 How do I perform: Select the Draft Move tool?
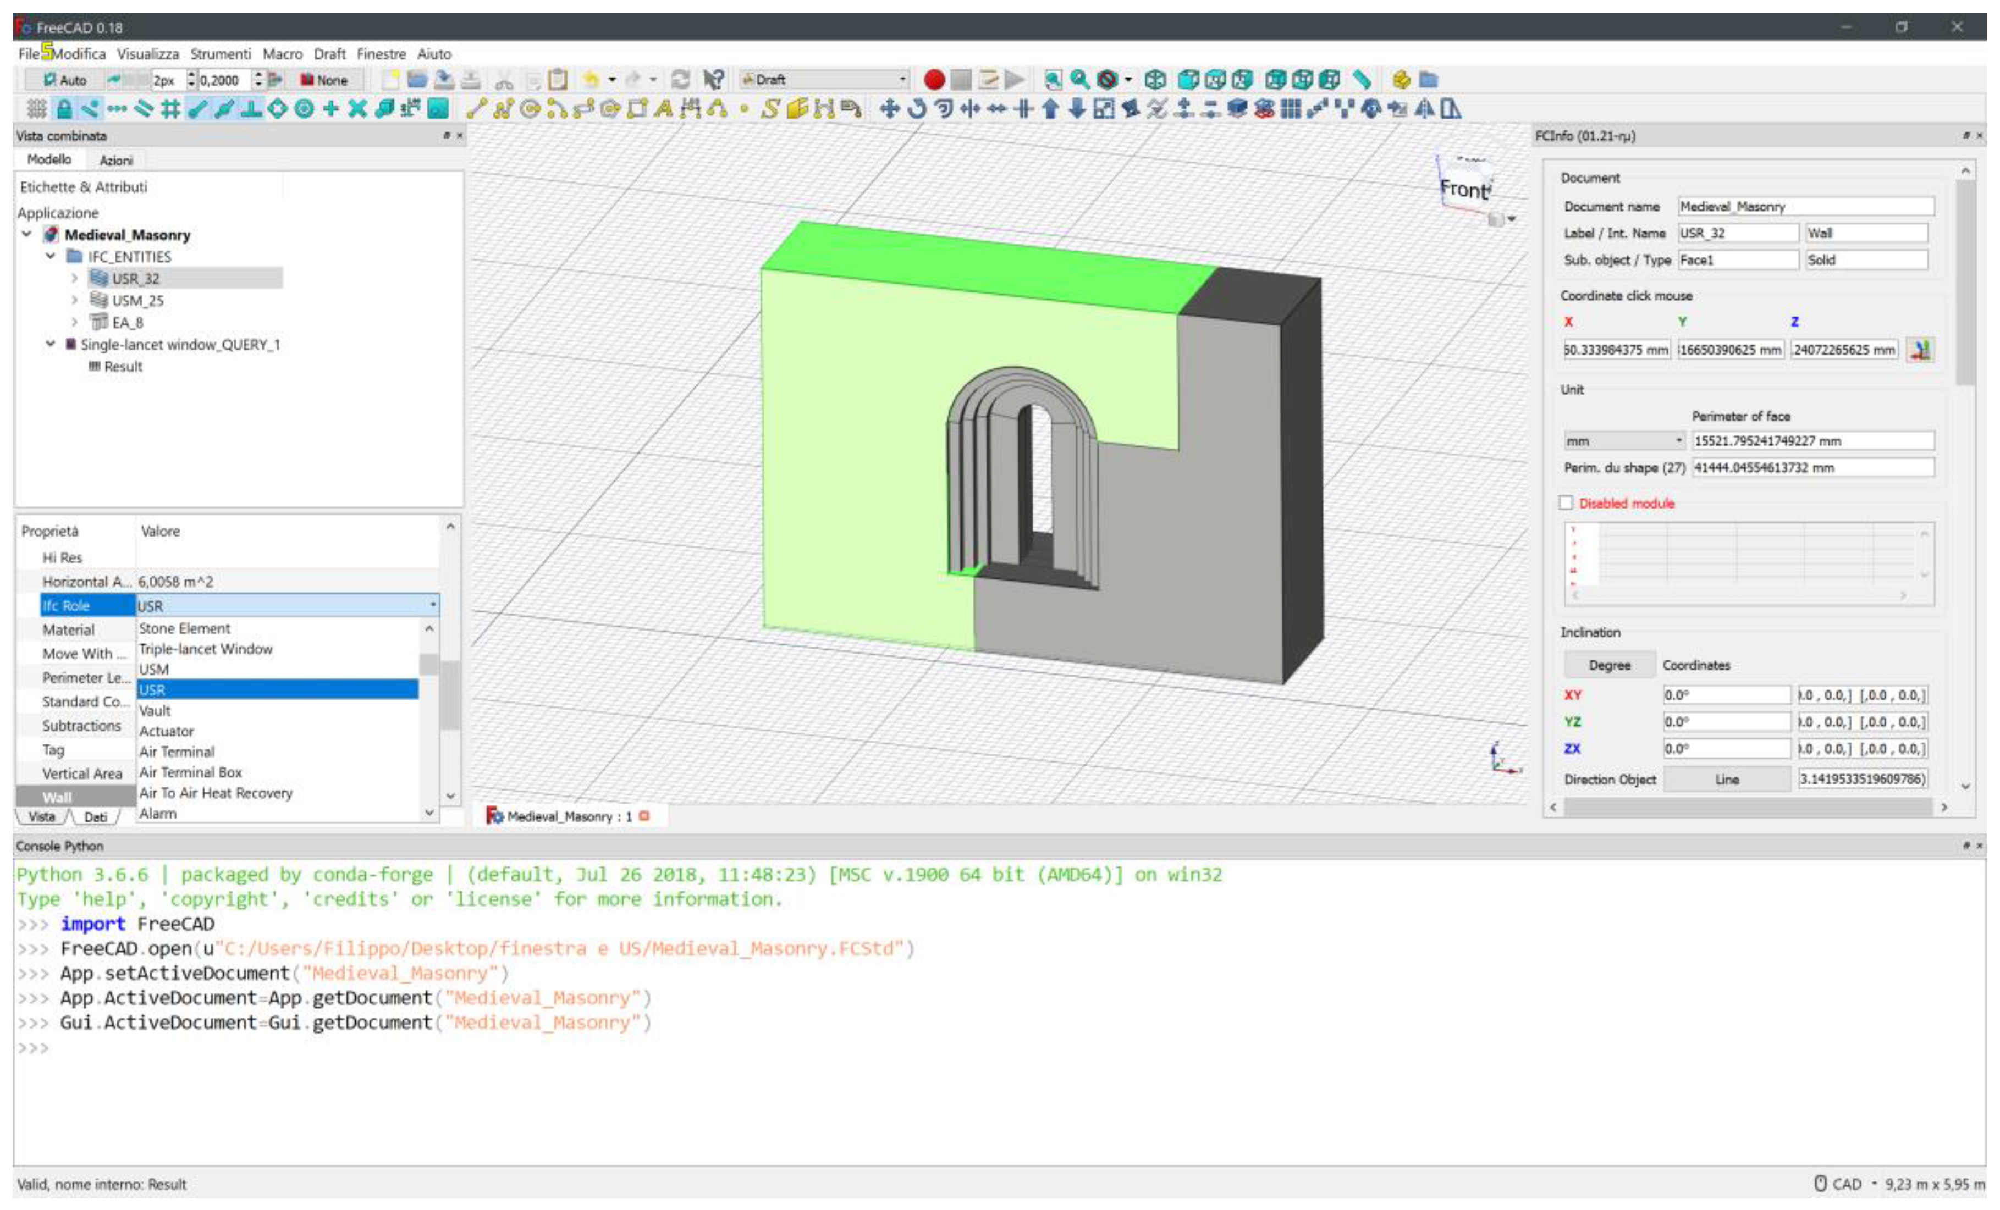pyautogui.click(x=890, y=109)
